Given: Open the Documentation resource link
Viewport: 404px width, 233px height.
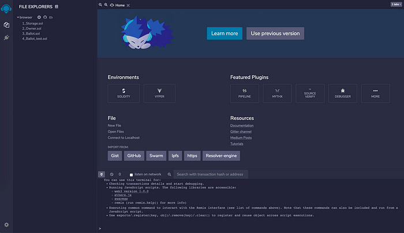Looking at the screenshot, I should [x=242, y=126].
